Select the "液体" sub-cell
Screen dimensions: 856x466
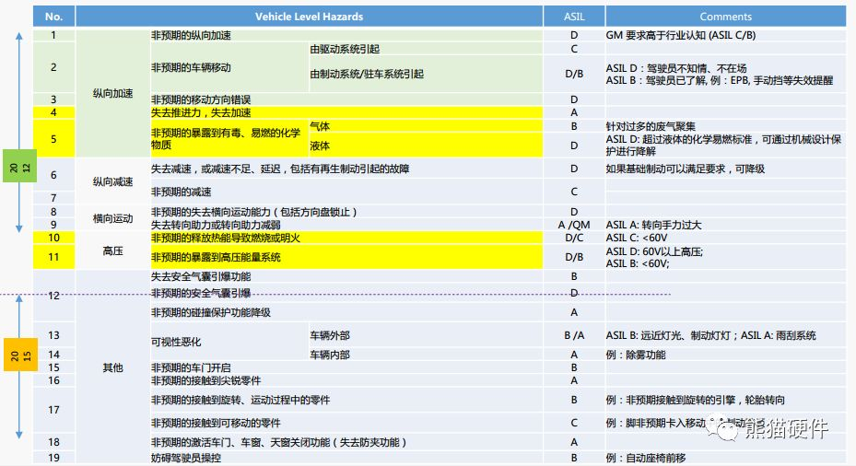320,146
